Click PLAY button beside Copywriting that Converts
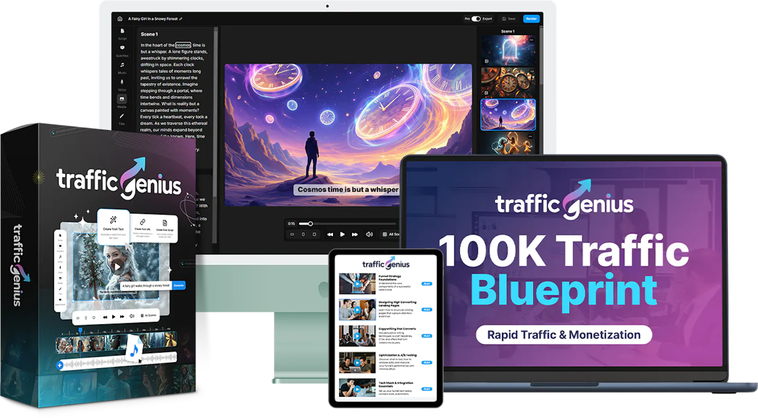The height and width of the screenshot is (418, 758). pyautogui.click(x=427, y=336)
